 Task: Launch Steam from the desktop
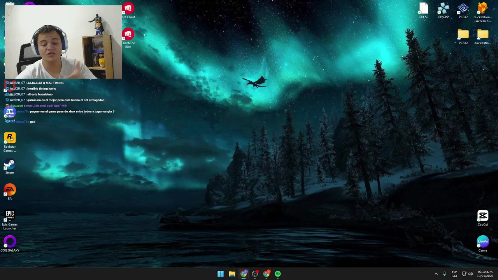click(10, 167)
